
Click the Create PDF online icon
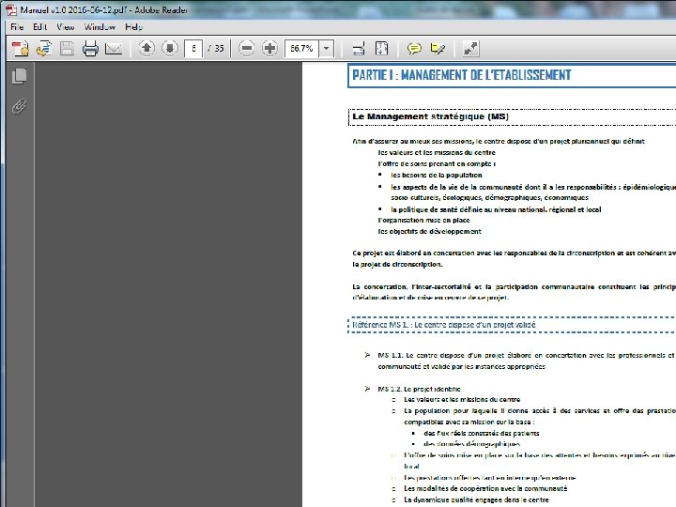(21, 48)
